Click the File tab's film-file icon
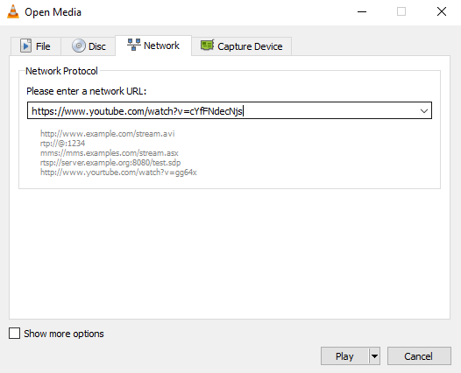Screen dimensions: 461x373 [25, 46]
